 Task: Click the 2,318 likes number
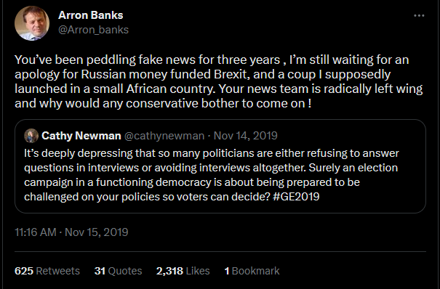pyautogui.click(x=169, y=271)
